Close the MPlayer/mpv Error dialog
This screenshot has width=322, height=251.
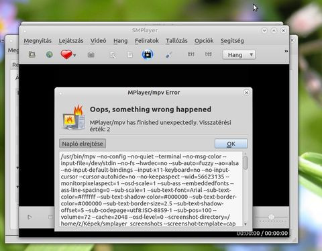pos(246,93)
